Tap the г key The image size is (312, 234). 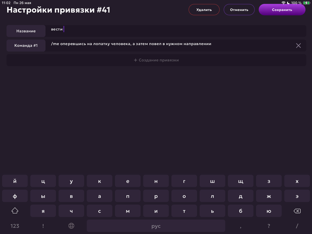coord(184,181)
